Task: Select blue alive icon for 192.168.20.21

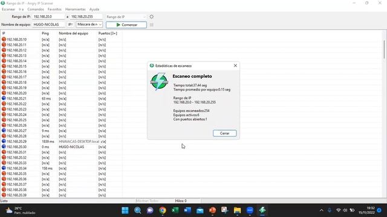Action: click(4, 98)
